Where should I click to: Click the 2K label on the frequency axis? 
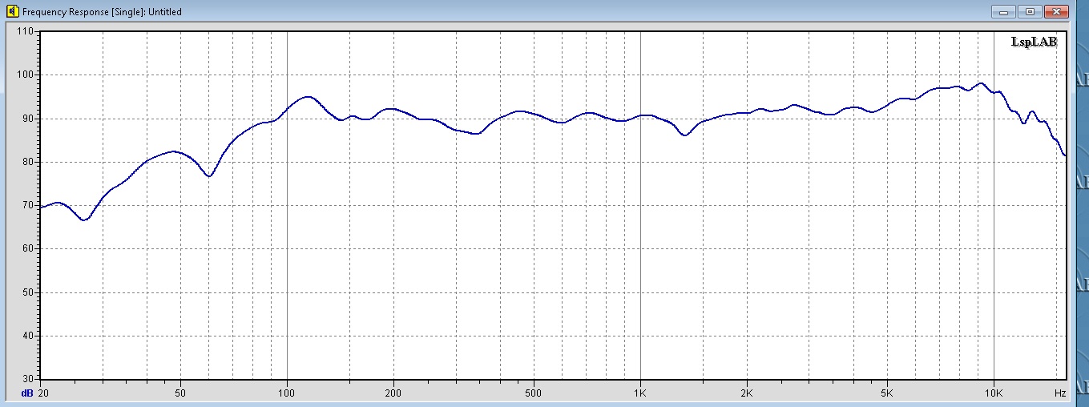(746, 393)
